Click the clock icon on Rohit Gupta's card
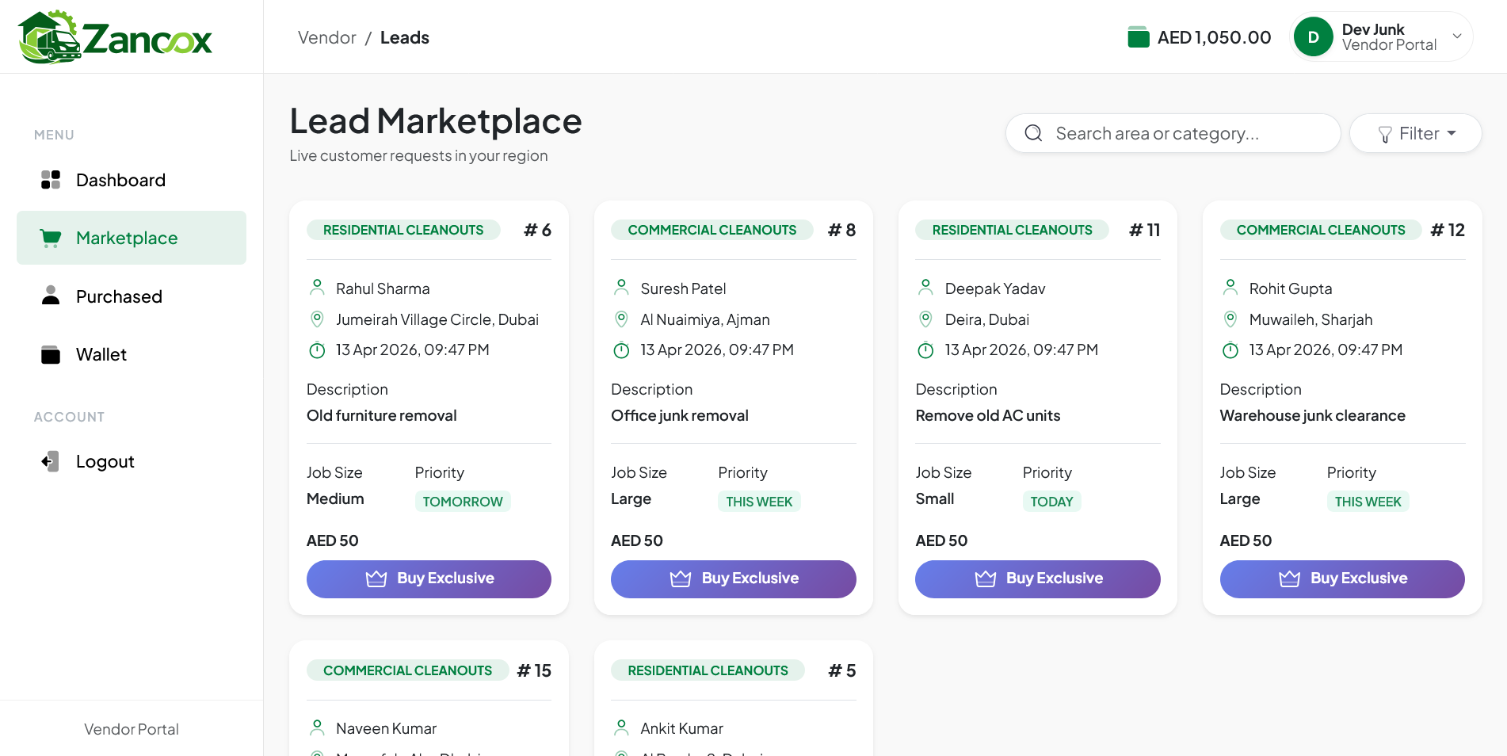The width and height of the screenshot is (1507, 756). pos(1230,349)
